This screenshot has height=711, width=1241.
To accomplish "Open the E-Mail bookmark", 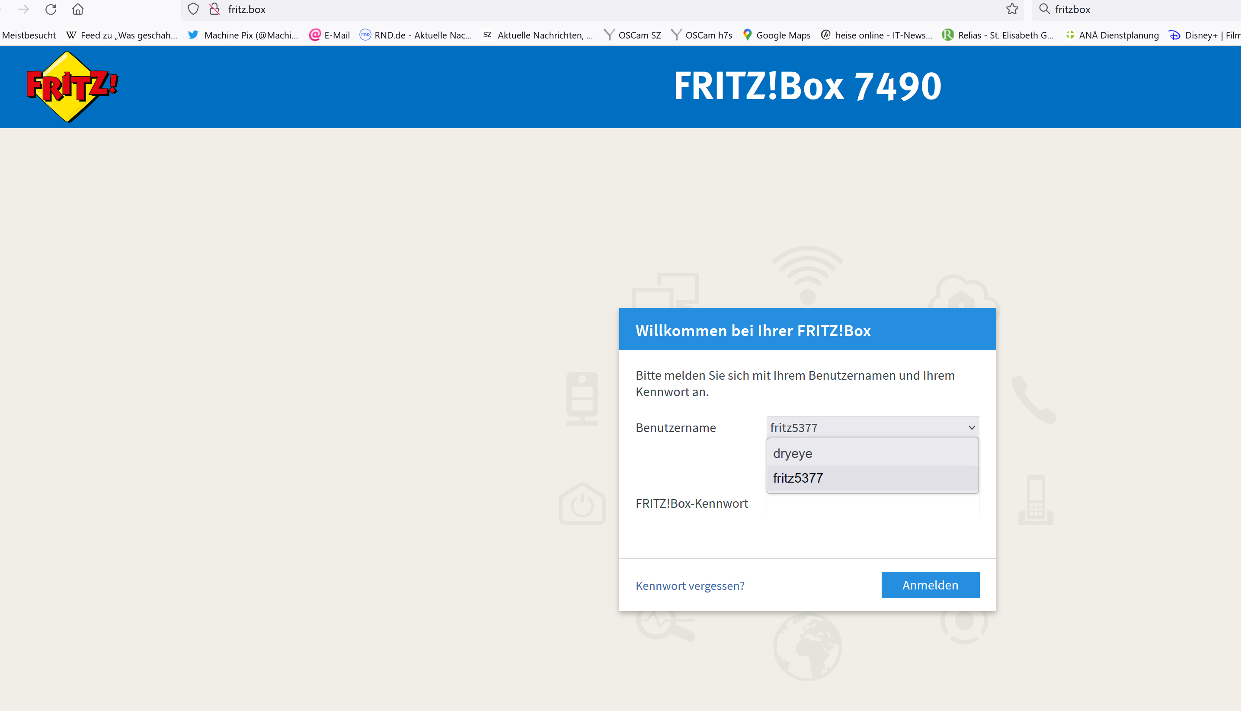I will [330, 35].
